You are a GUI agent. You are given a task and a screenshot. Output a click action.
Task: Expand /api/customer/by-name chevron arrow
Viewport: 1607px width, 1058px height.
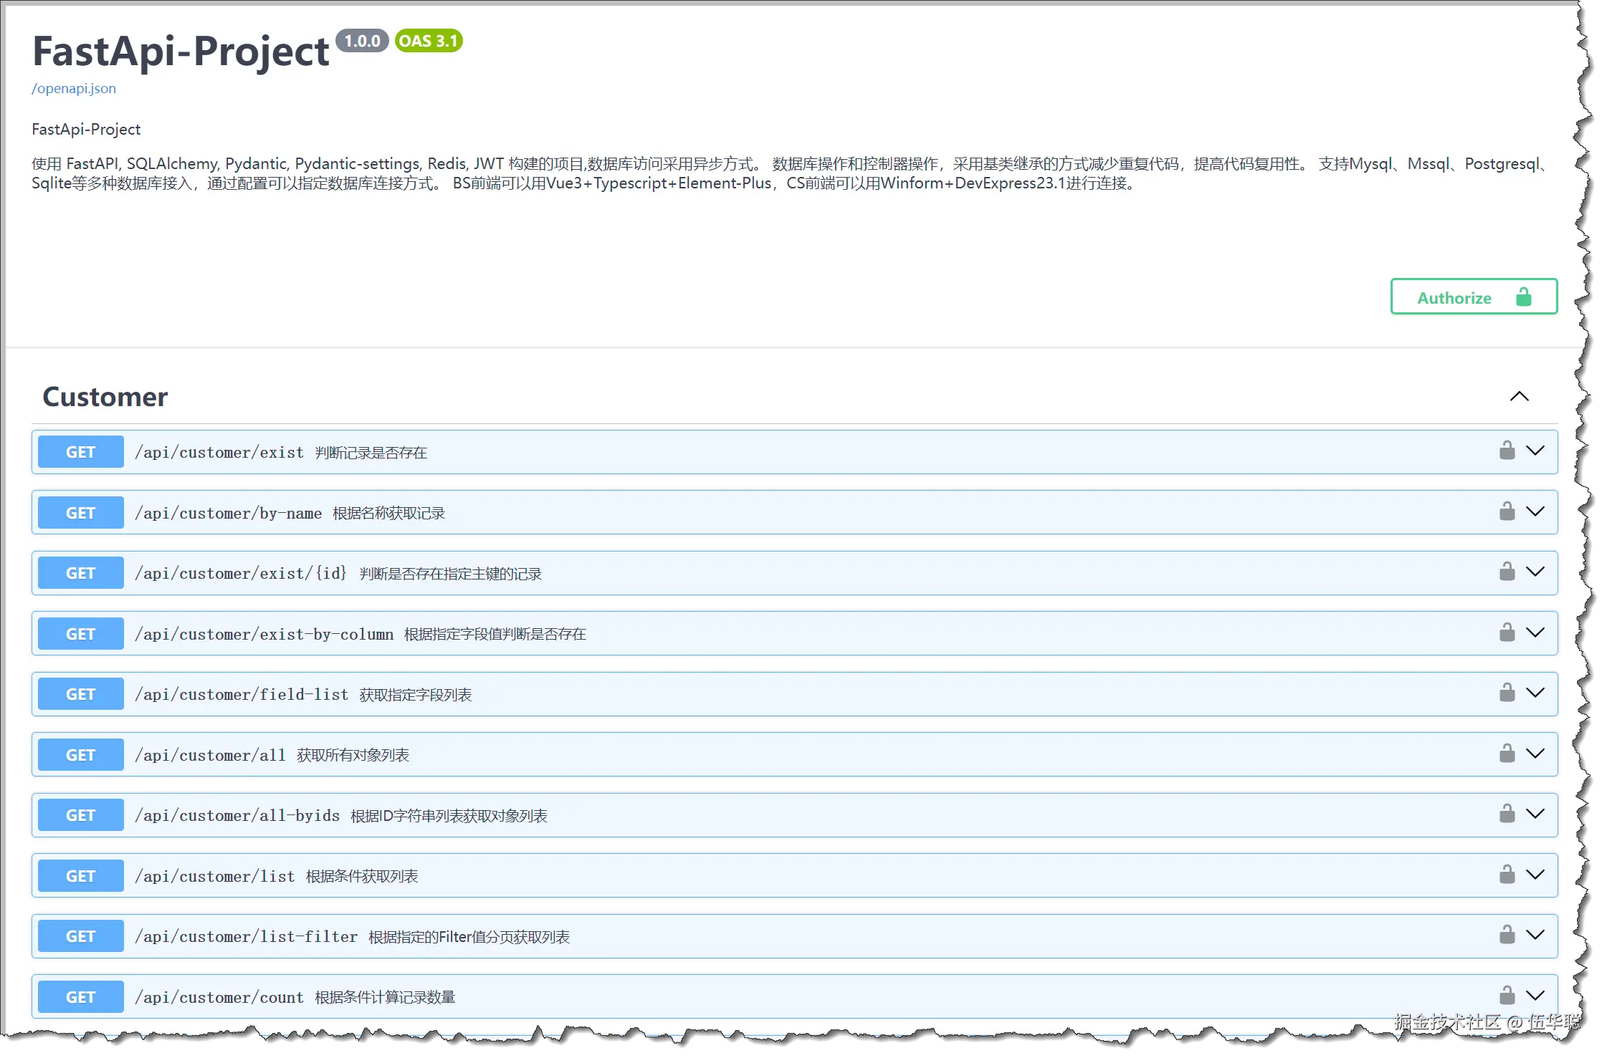coord(1535,511)
